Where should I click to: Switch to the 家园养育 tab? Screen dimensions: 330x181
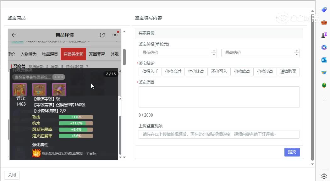tap(97, 54)
